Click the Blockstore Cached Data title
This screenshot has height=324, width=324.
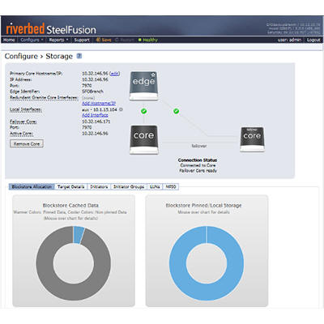(70, 206)
